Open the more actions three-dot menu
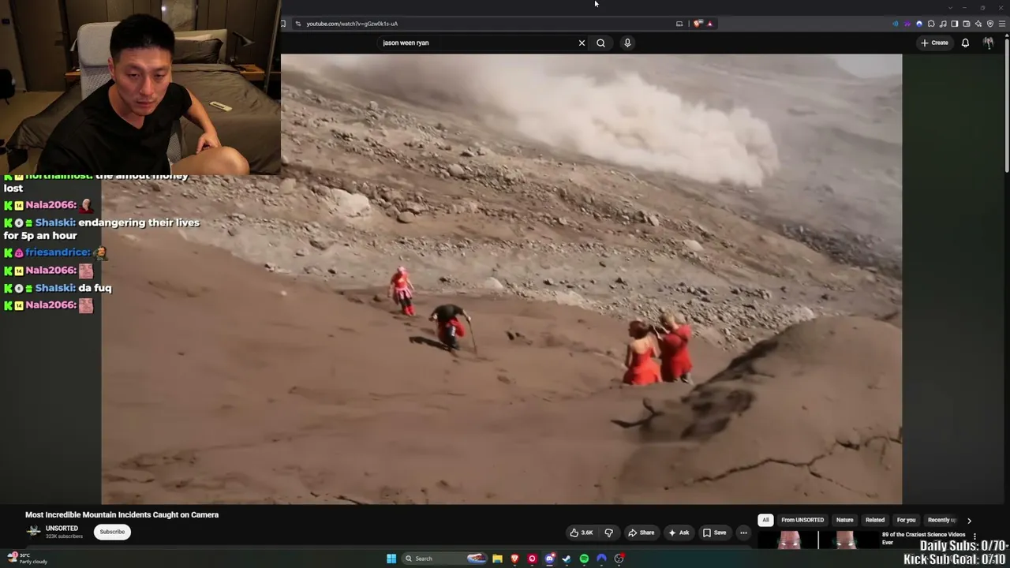The image size is (1010, 568). (743, 532)
